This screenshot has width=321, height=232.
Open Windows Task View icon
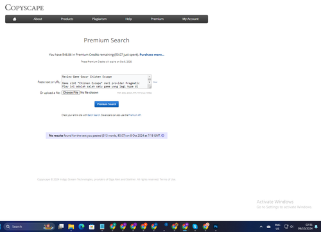click(x=61, y=226)
